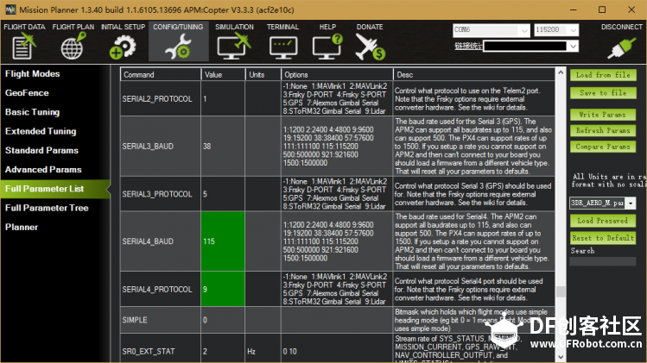Click the Refresh Params button
The image size is (647, 363).
(x=603, y=130)
